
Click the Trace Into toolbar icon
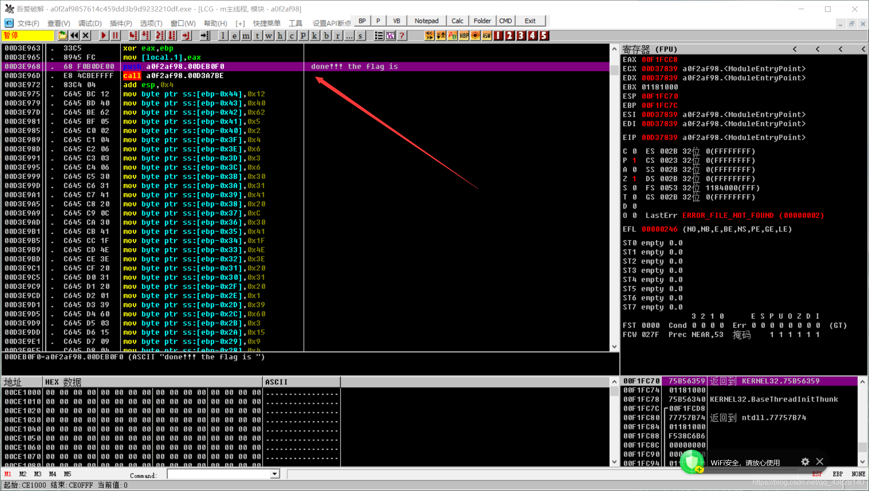159,36
